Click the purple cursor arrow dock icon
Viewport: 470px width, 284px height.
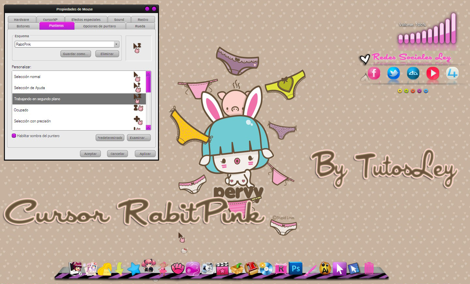pos(339,268)
